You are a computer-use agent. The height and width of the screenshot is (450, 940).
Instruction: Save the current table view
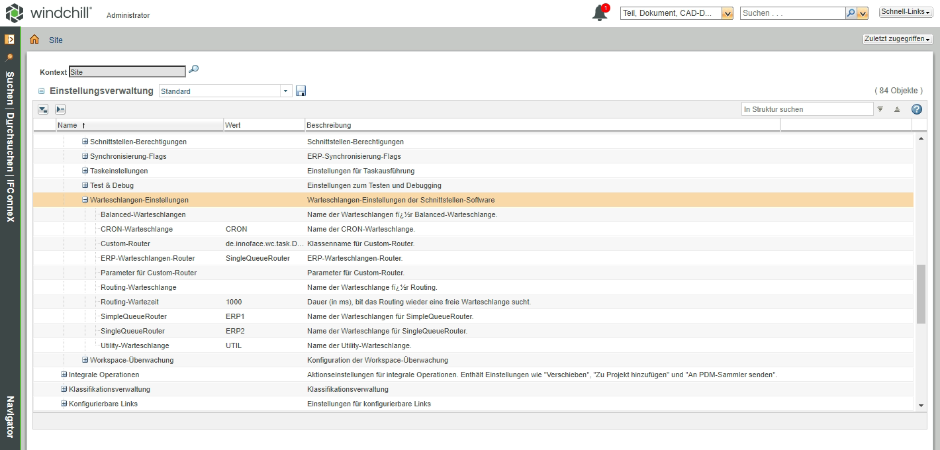pos(301,91)
